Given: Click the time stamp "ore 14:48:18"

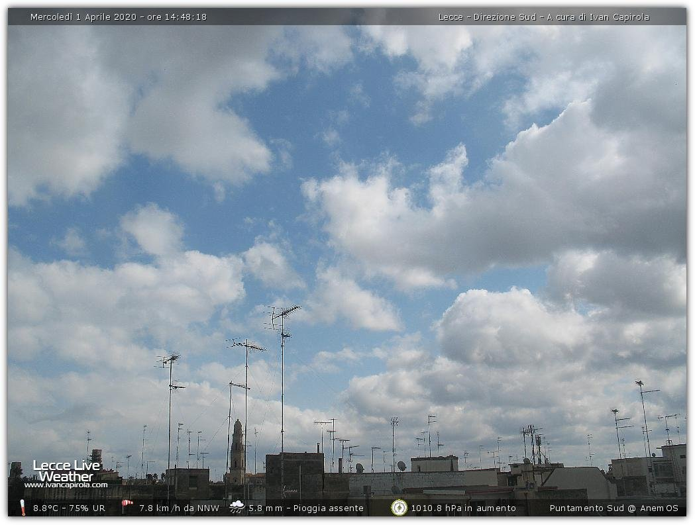Looking at the screenshot, I should pos(177,17).
